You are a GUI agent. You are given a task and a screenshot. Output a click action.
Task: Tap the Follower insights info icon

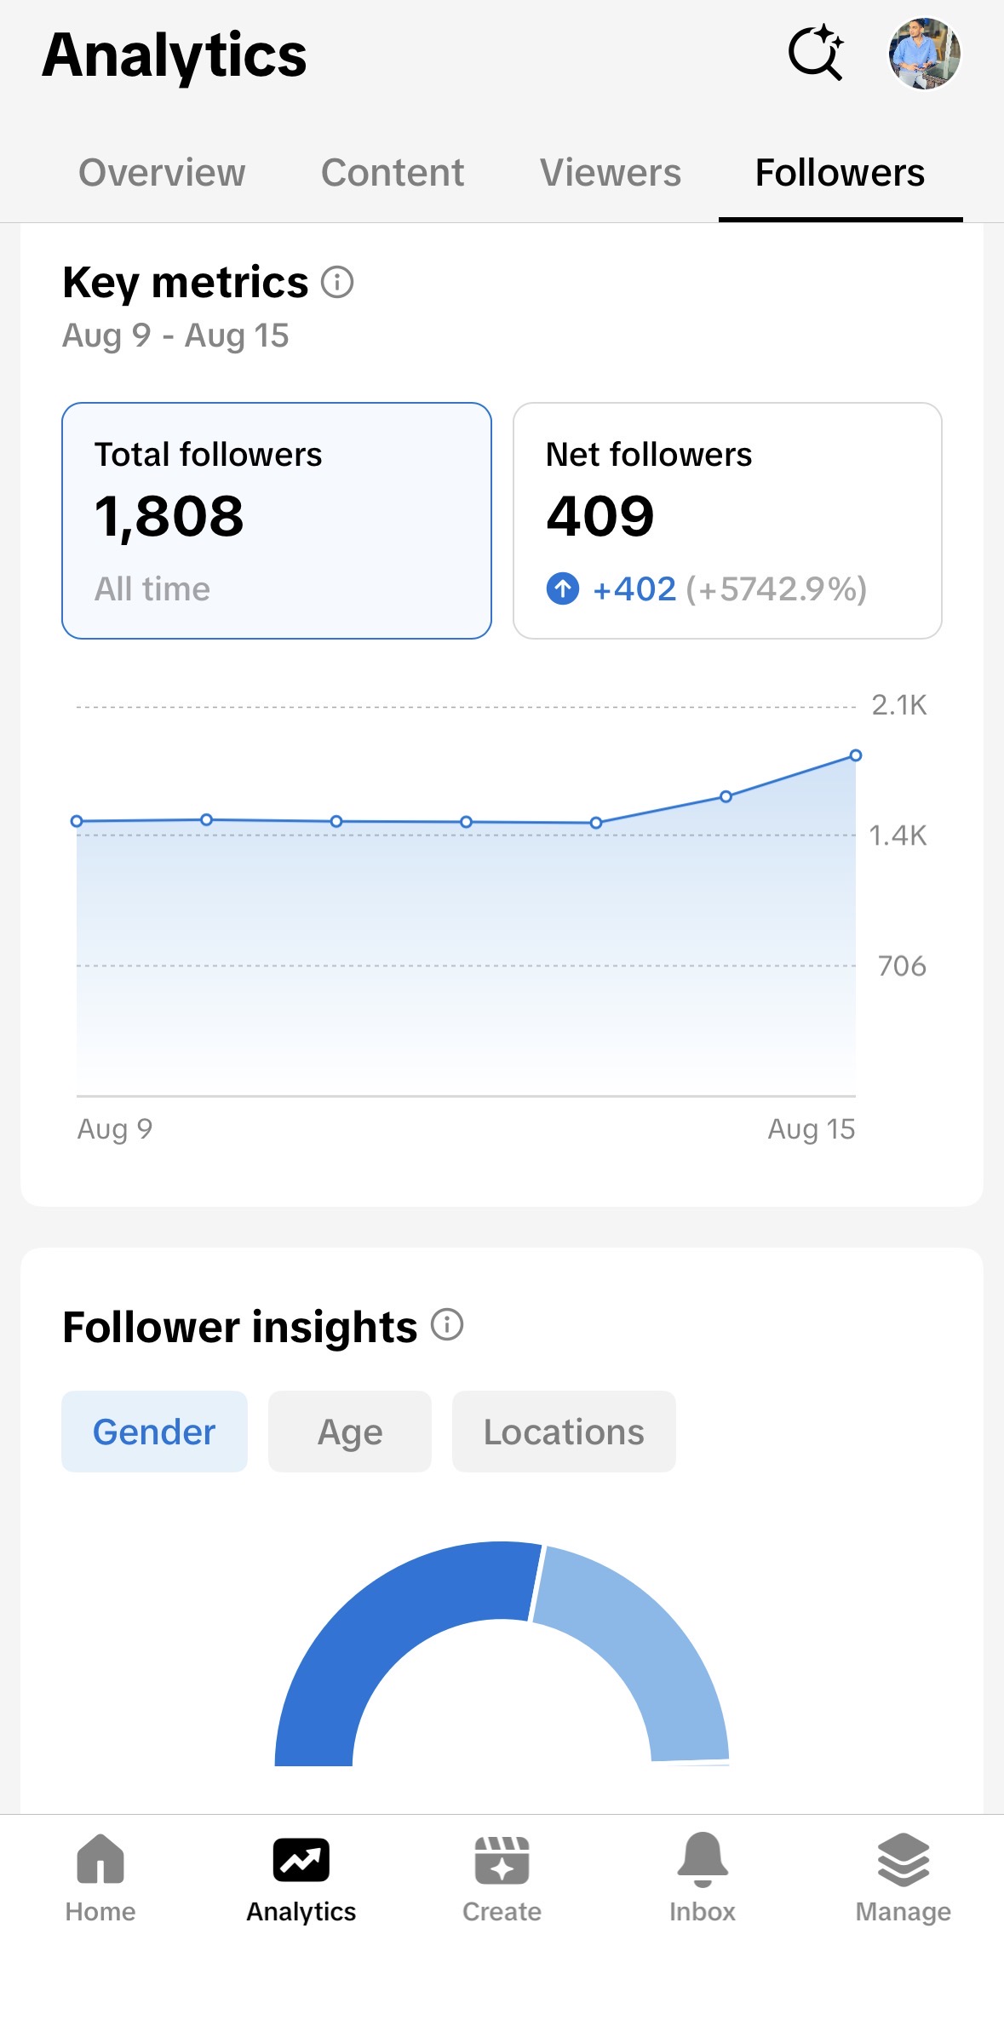click(447, 1324)
